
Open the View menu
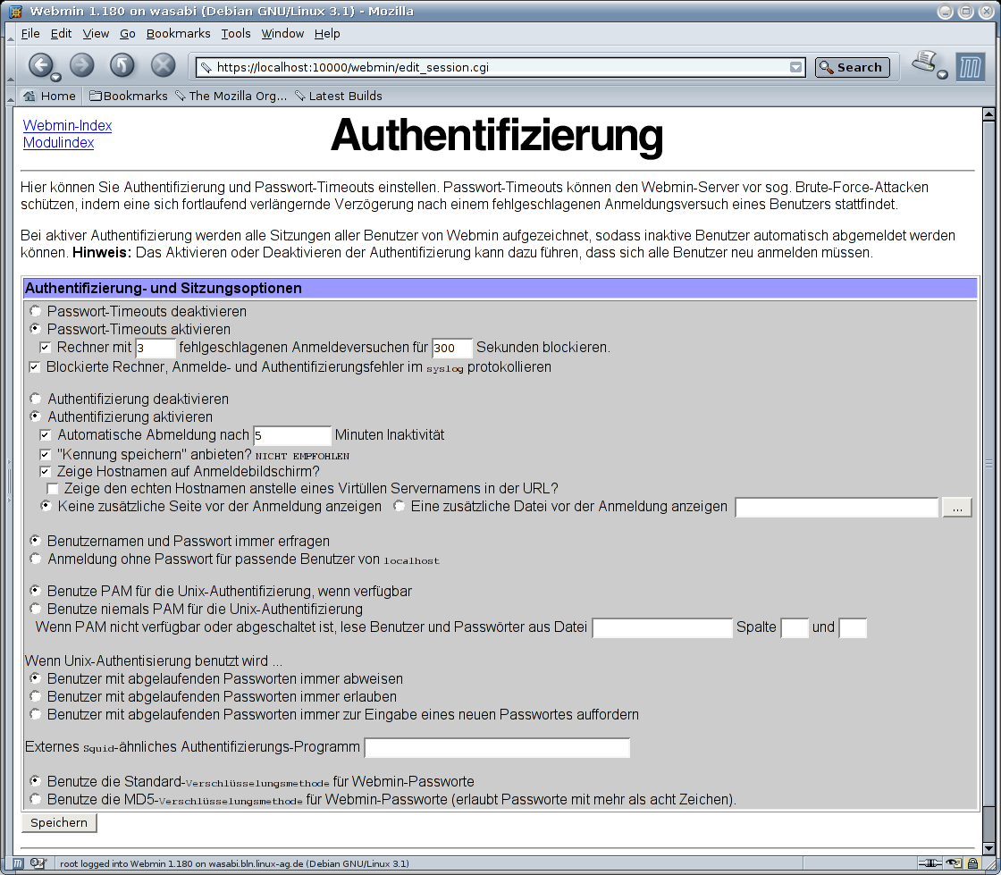(96, 33)
